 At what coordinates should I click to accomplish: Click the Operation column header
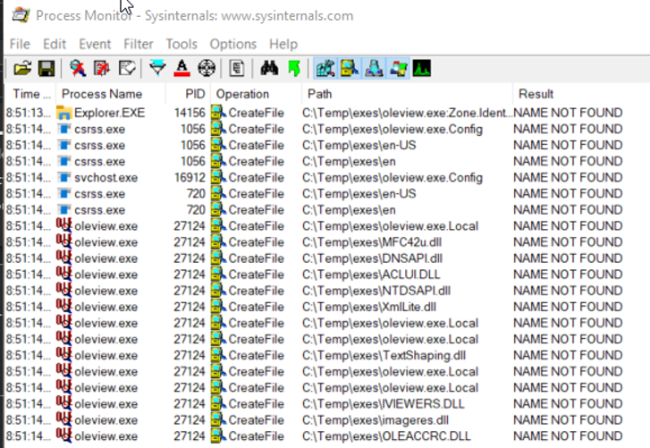(x=257, y=94)
